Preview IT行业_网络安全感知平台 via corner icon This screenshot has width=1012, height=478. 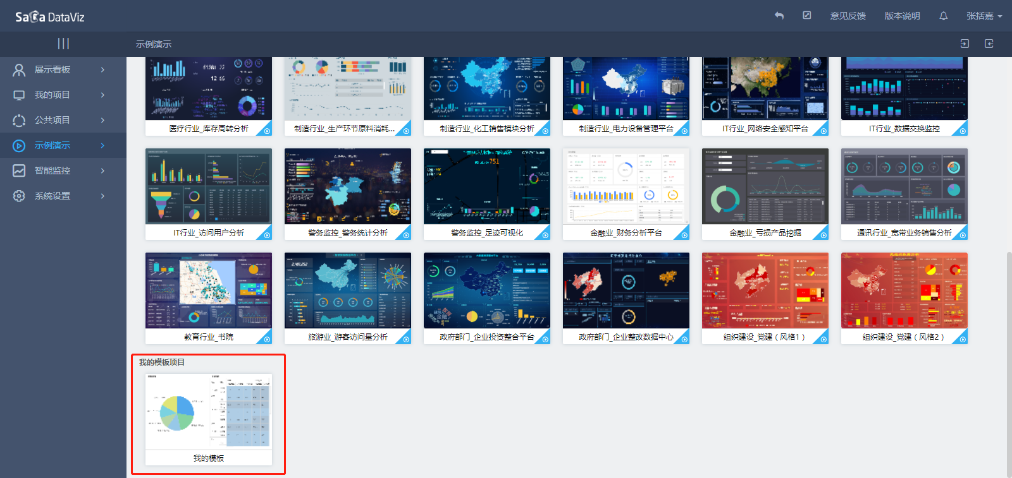pyautogui.click(x=824, y=131)
